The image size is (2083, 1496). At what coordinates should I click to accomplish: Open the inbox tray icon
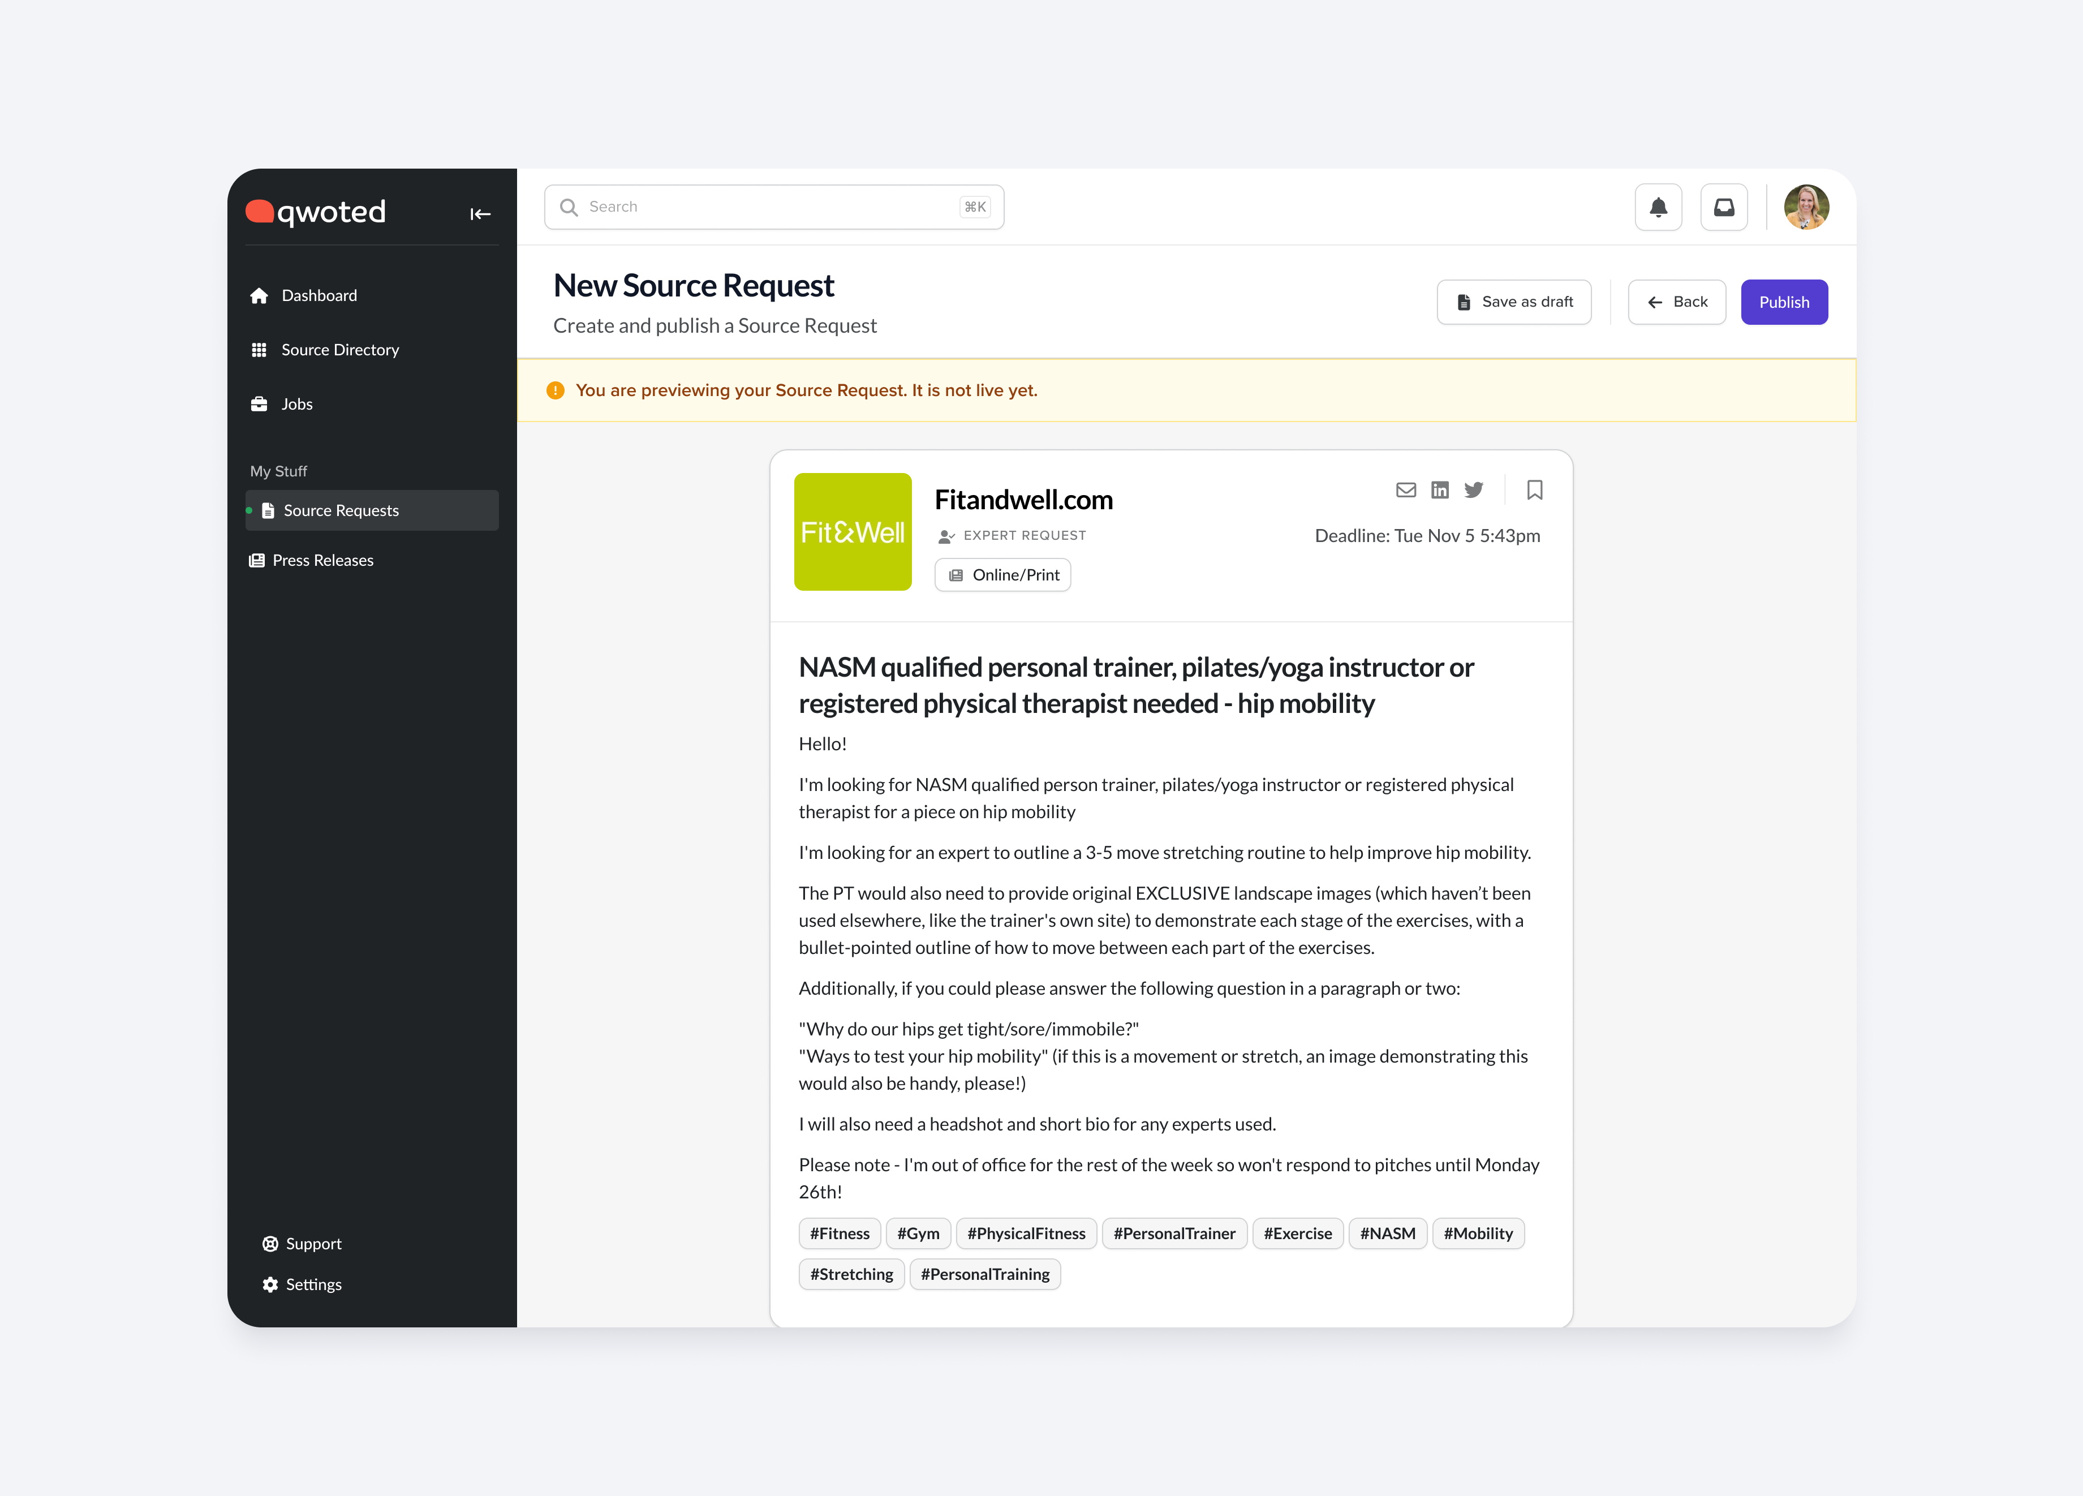click(x=1724, y=208)
